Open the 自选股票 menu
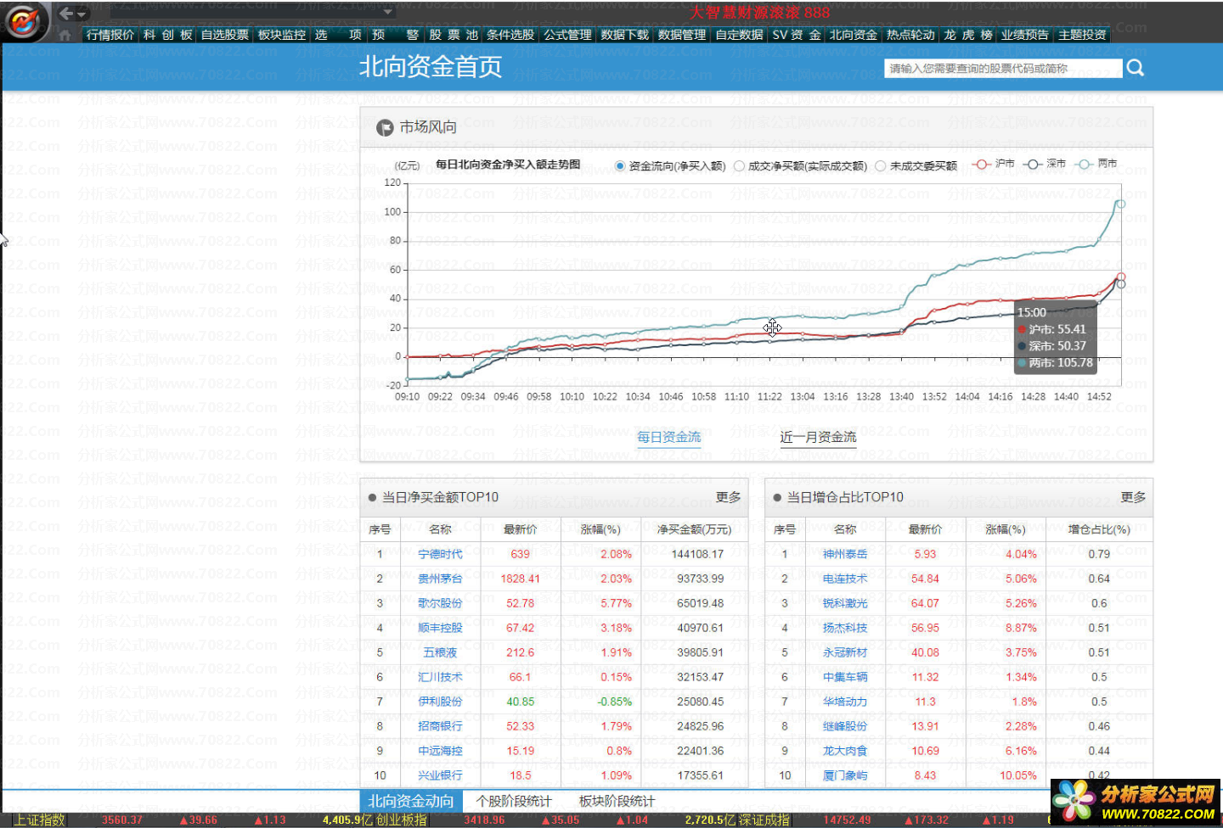 coord(225,35)
